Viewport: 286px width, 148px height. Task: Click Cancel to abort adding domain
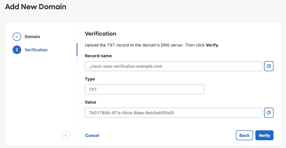click(x=92, y=135)
